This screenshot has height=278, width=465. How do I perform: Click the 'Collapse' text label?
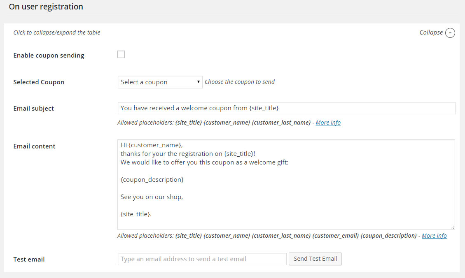pyautogui.click(x=431, y=32)
